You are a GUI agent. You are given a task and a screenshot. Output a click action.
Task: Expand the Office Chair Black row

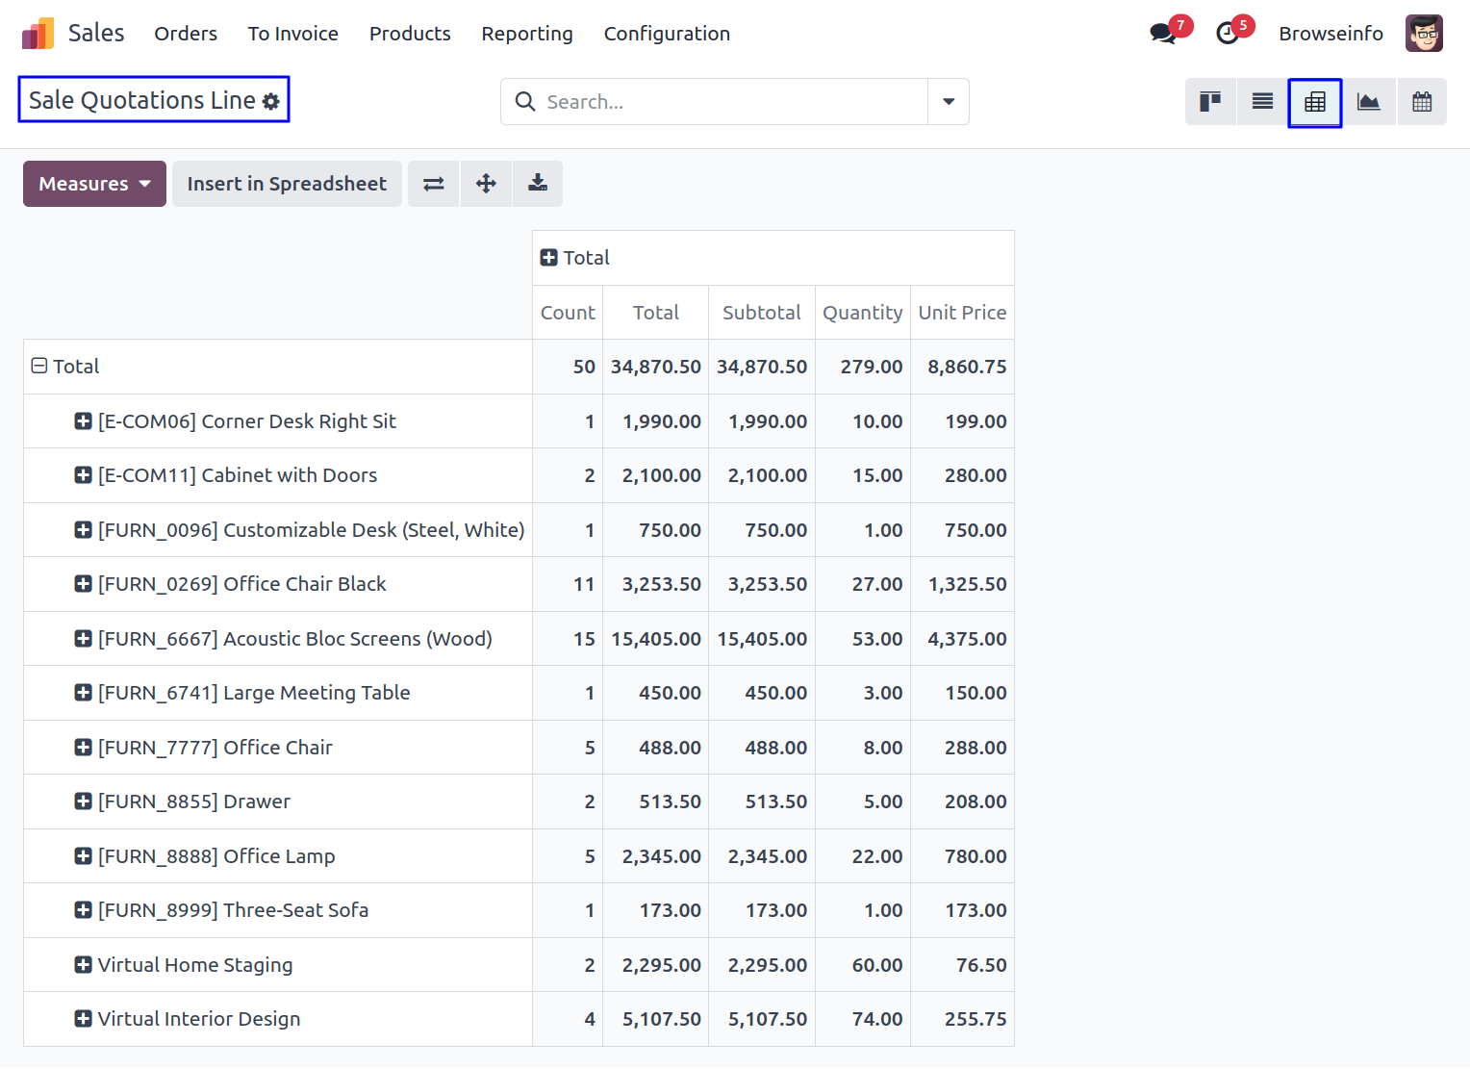click(x=84, y=584)
